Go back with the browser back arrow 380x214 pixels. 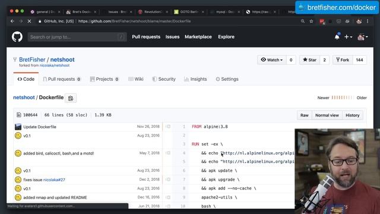(12, 21)
